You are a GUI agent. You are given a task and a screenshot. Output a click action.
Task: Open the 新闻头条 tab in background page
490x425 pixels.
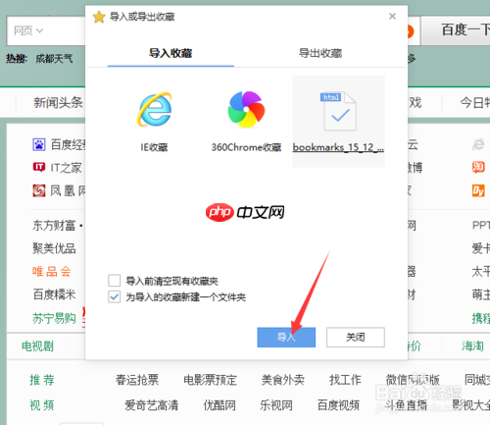point(58,103)
